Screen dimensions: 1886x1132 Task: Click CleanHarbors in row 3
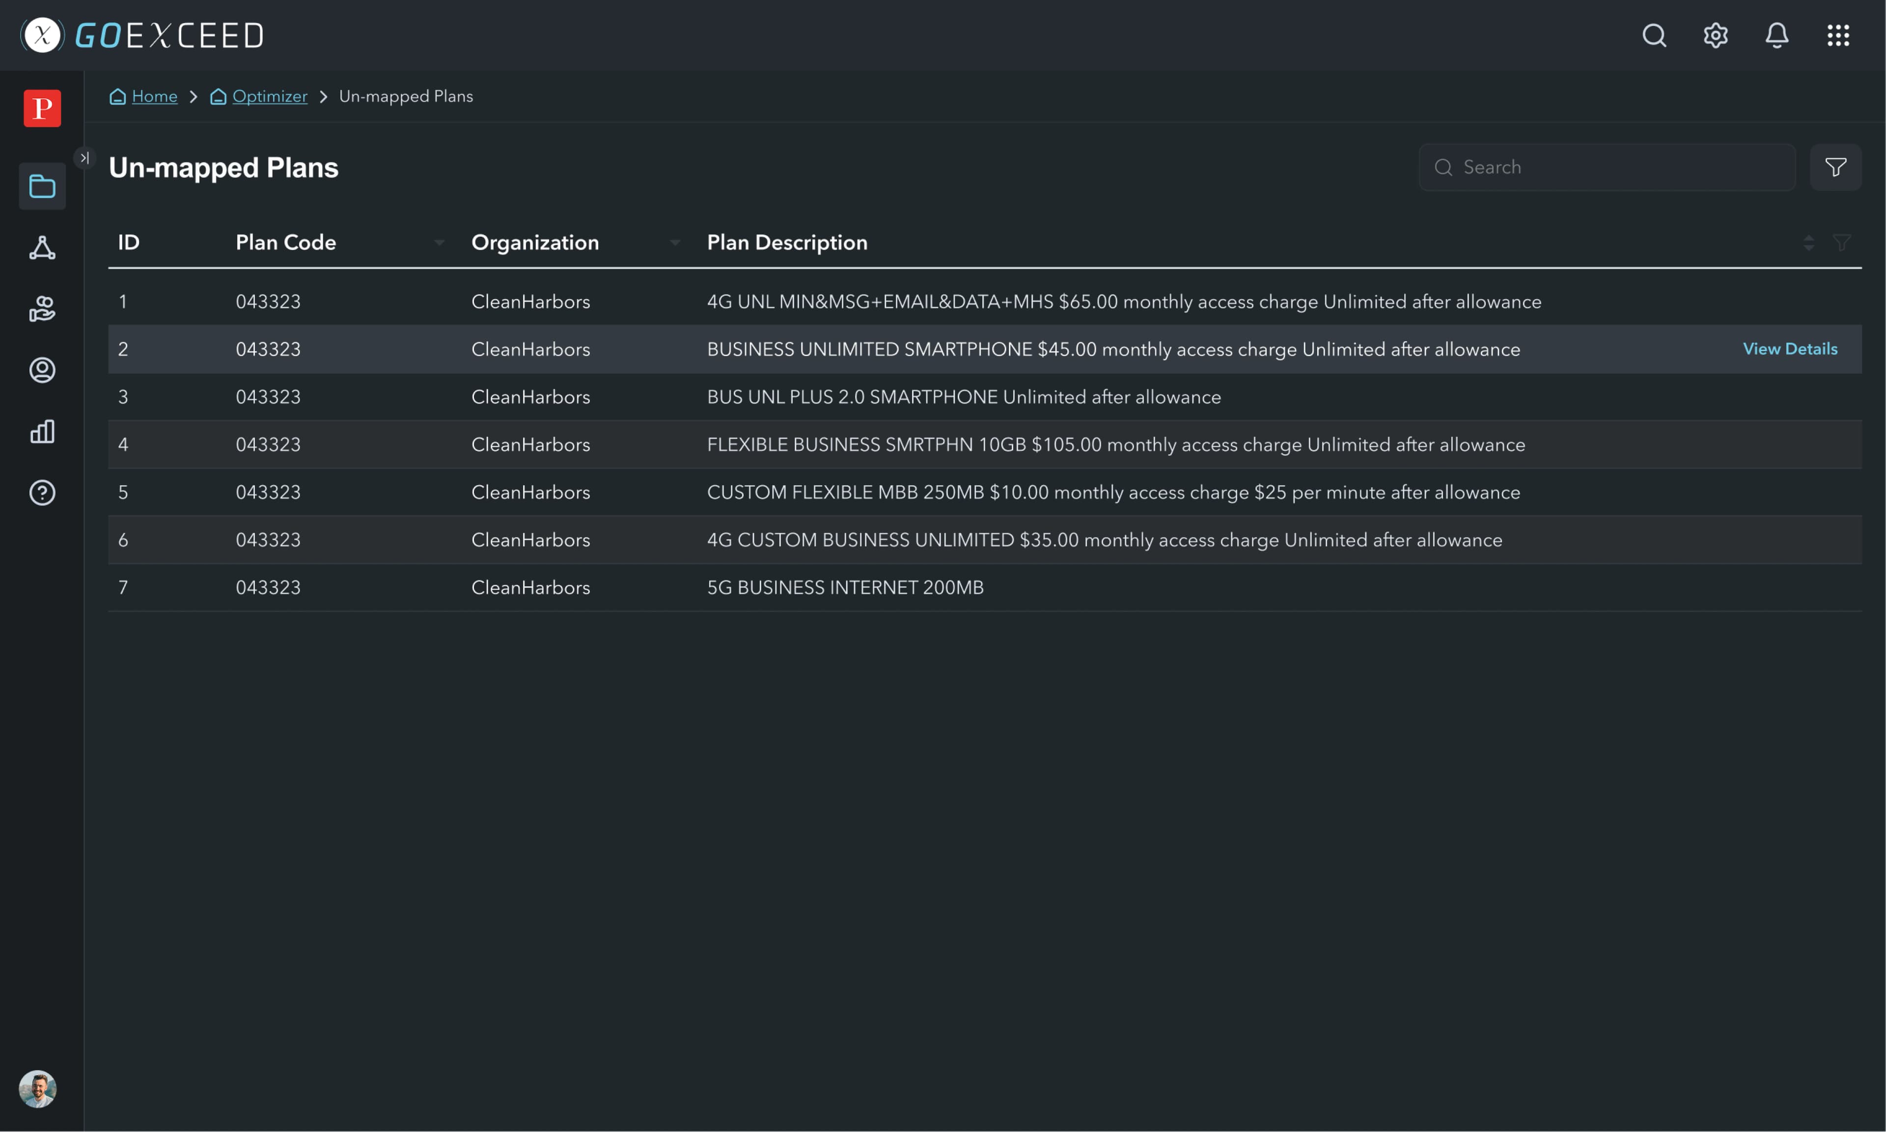[x=531, y=397]
